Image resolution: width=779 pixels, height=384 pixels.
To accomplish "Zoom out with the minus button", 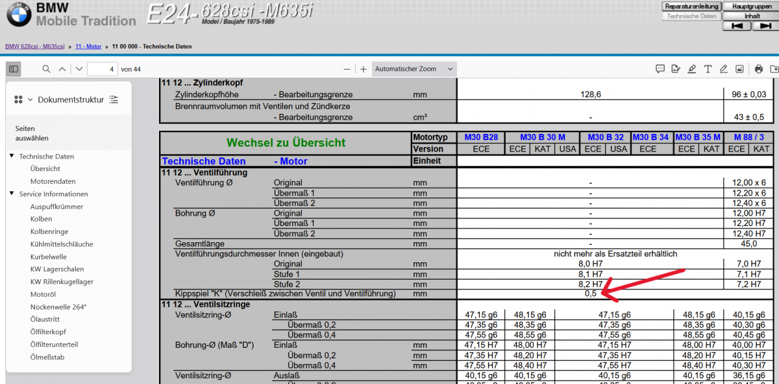I will point(347,69).
